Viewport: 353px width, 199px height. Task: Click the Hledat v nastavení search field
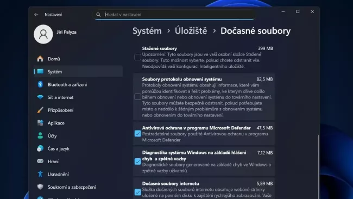175,15
